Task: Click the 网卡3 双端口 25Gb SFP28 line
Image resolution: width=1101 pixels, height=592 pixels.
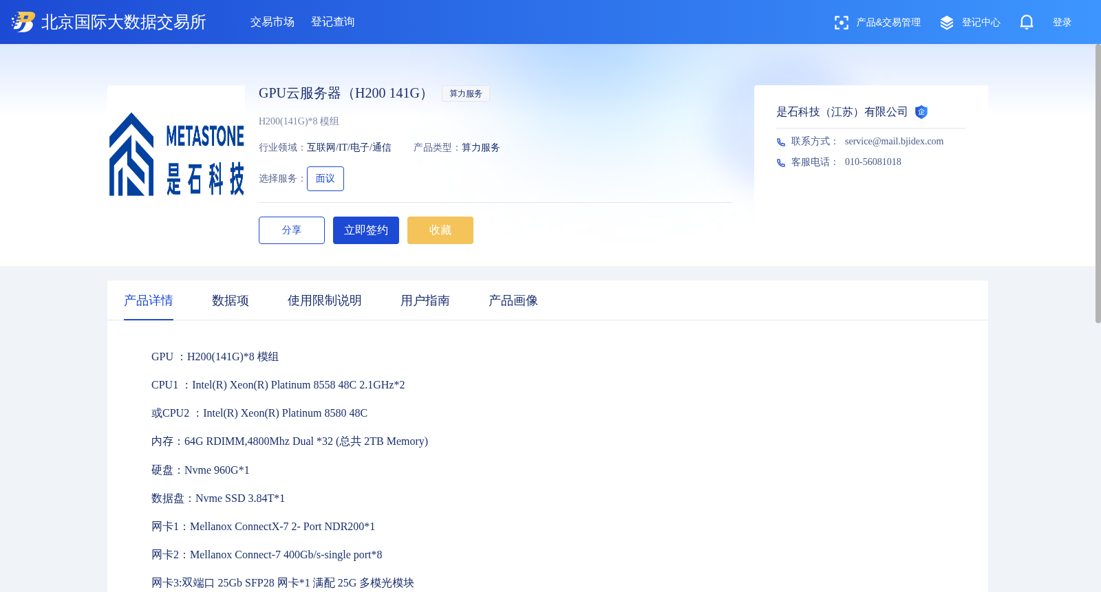Action: click(x=283, y=583)
